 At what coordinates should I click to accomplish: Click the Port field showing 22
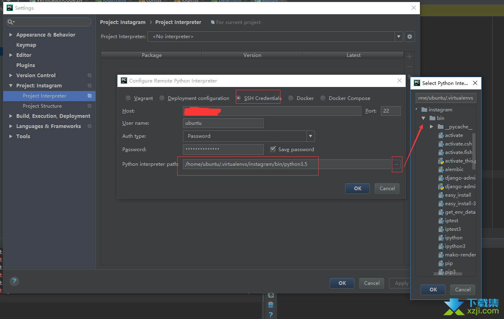coord(391,111)
